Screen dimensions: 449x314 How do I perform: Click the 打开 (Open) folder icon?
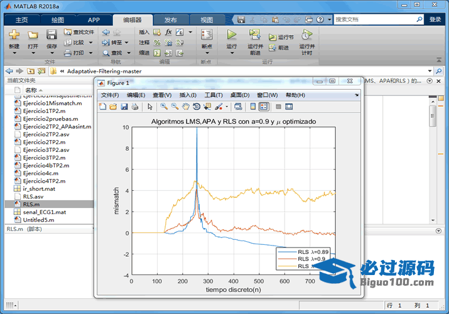[x=33, y=35]
